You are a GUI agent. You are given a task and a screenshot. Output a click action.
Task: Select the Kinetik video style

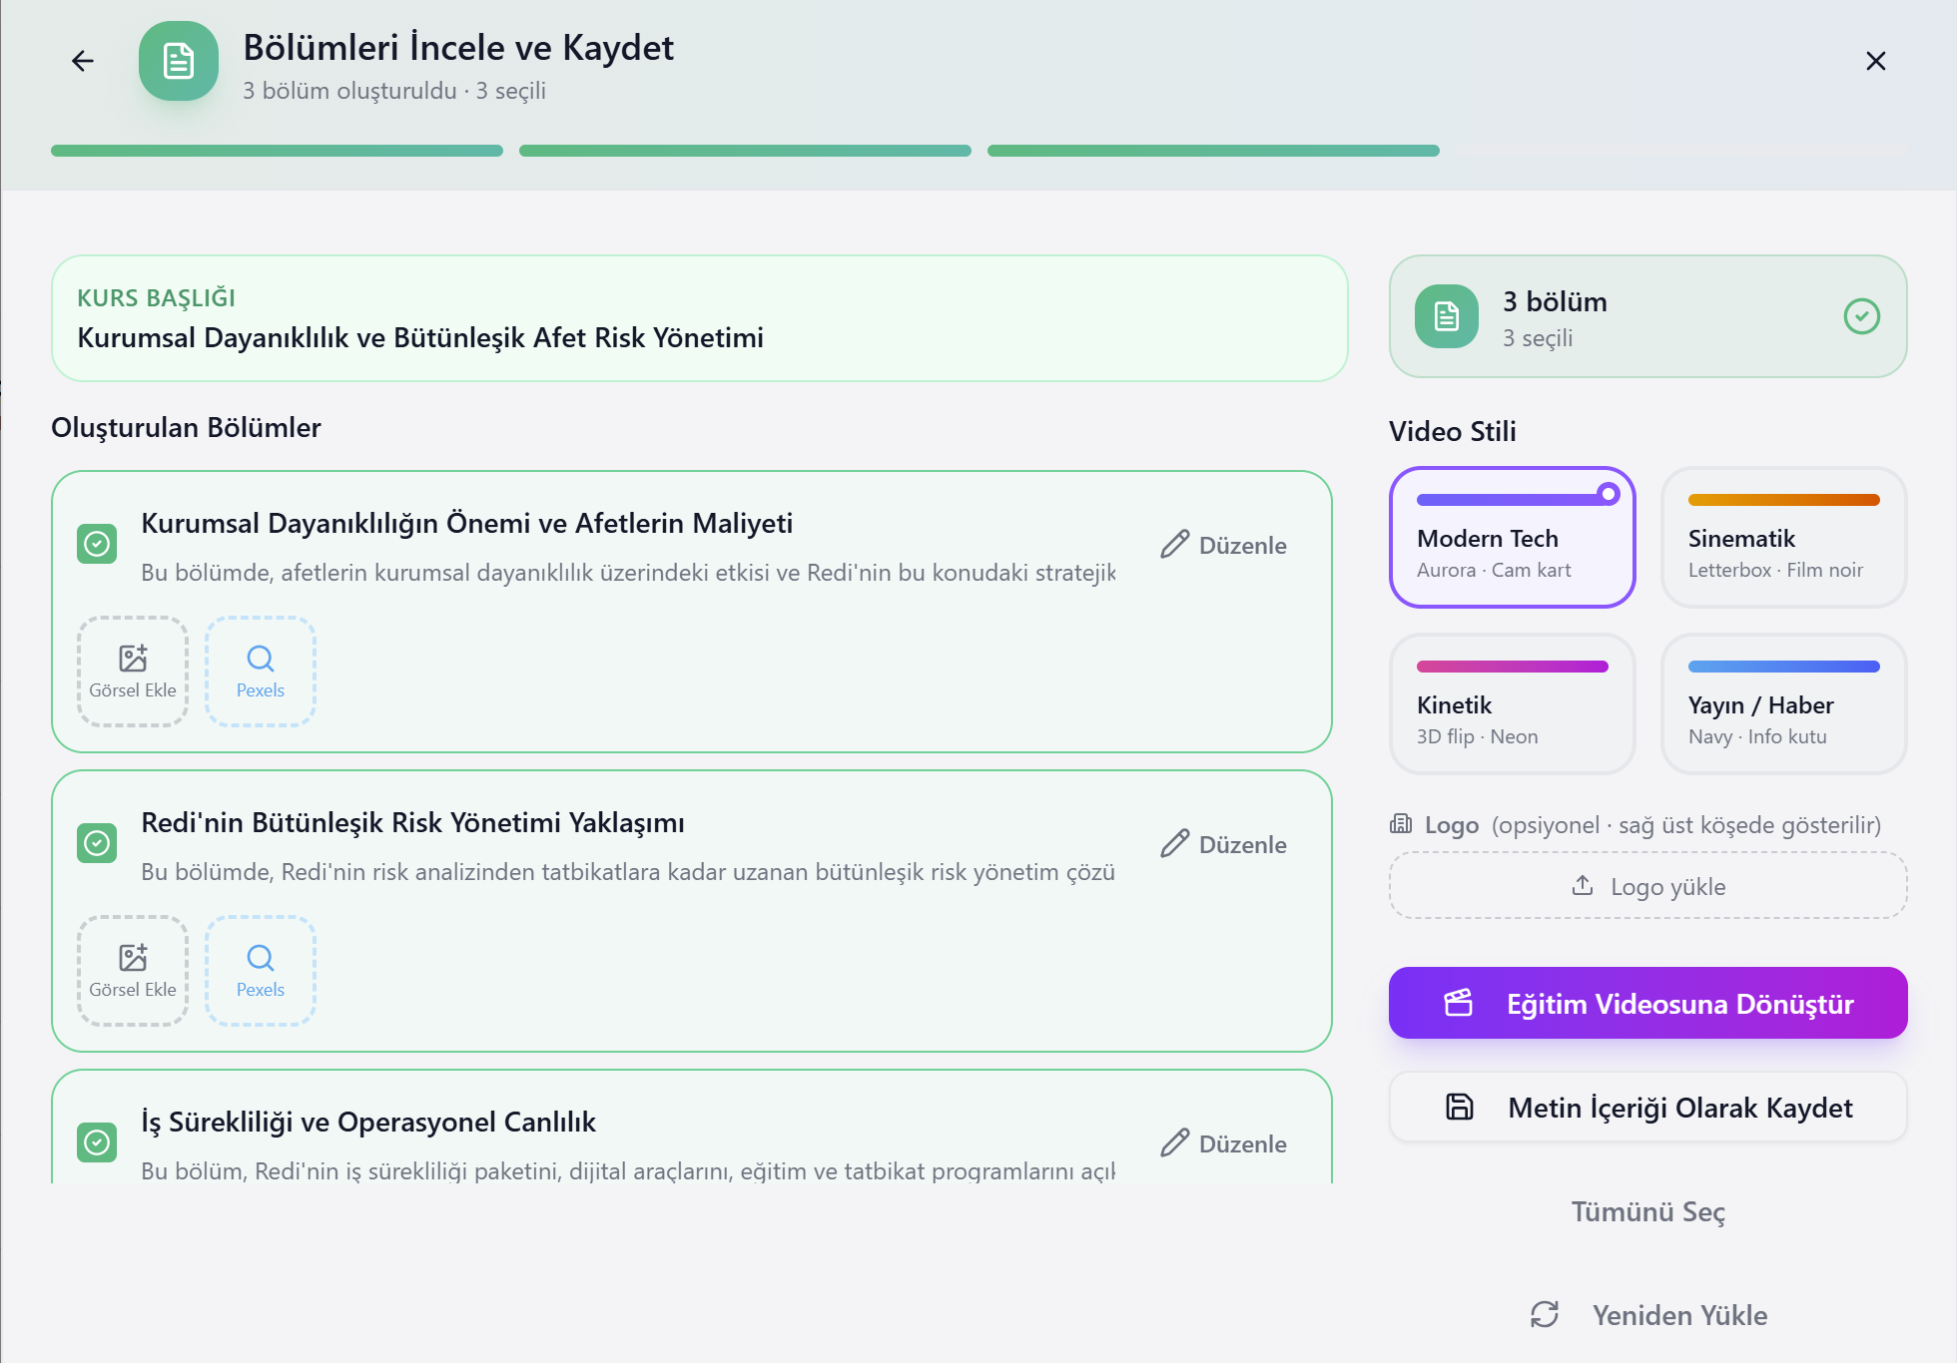tap(1513, 703)
